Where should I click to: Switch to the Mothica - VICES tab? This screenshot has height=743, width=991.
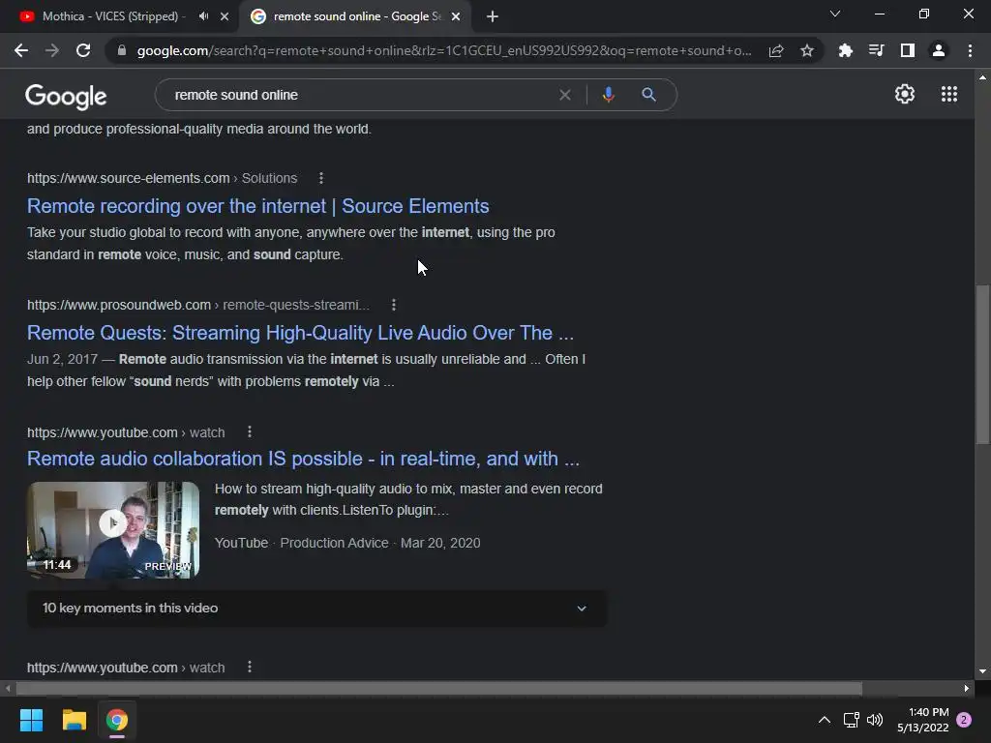click(x=114, y=16)
